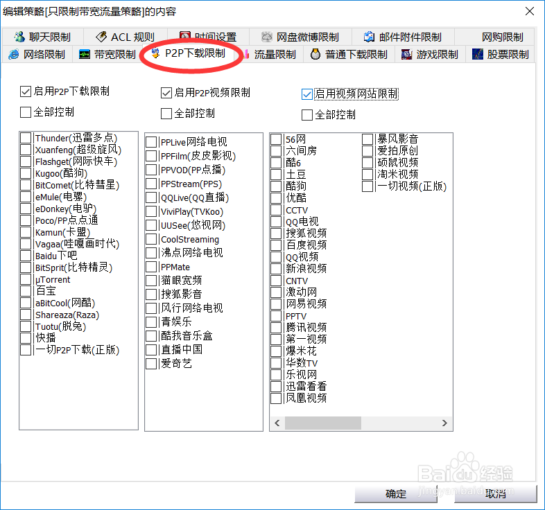Check the PPStream(PPS) box

point(151,184)
